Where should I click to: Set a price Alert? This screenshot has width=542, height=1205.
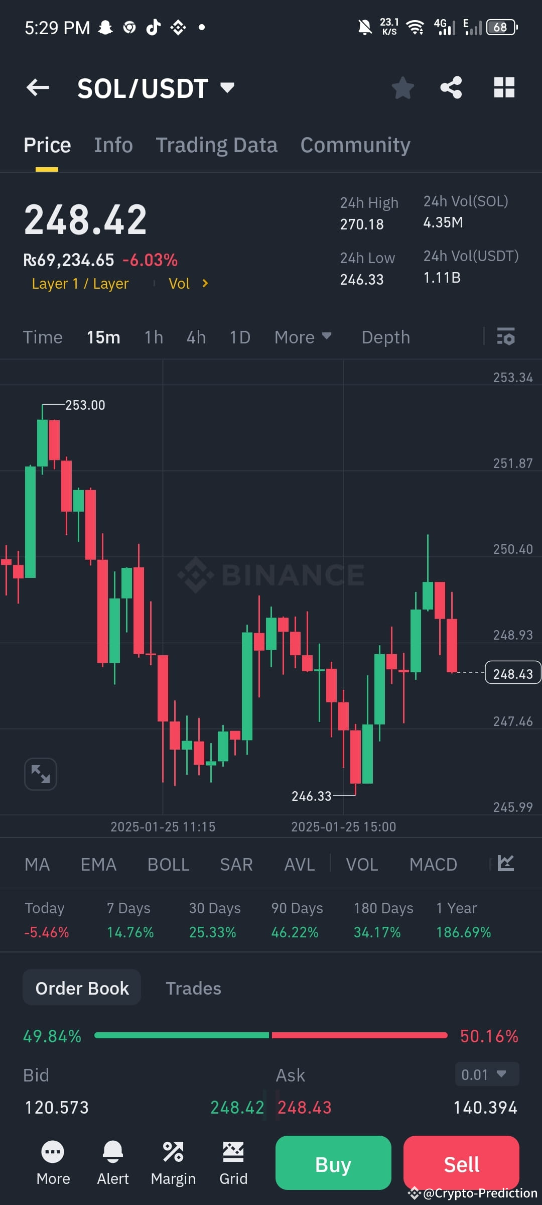point(113,1163)
